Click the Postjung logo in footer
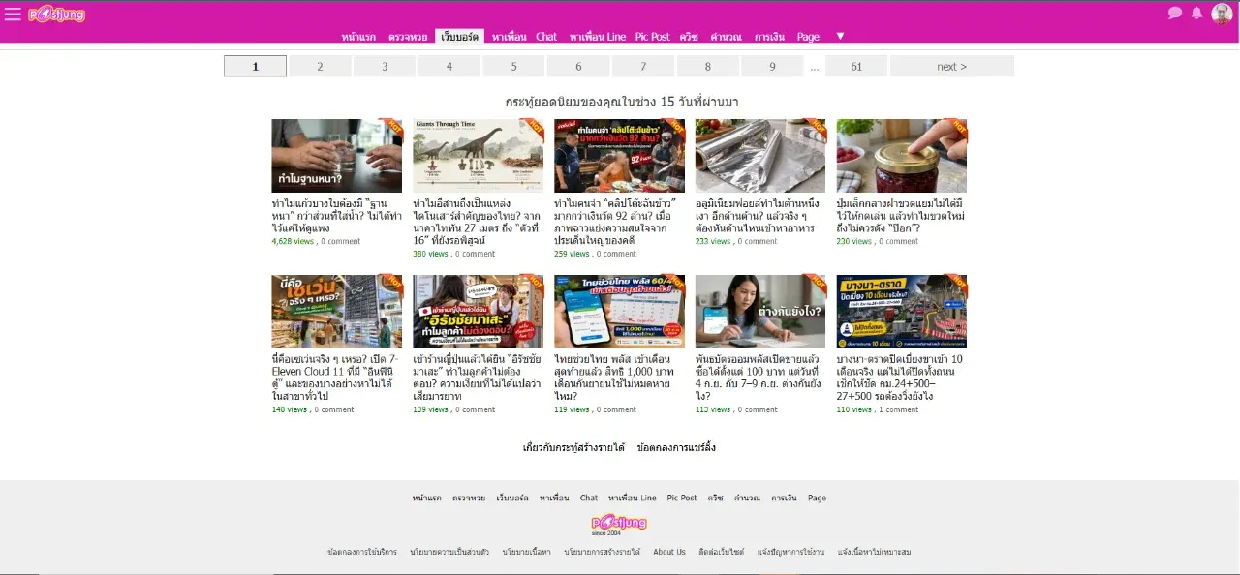Screen dimensions: 1240x575 (x=619, y=524)
